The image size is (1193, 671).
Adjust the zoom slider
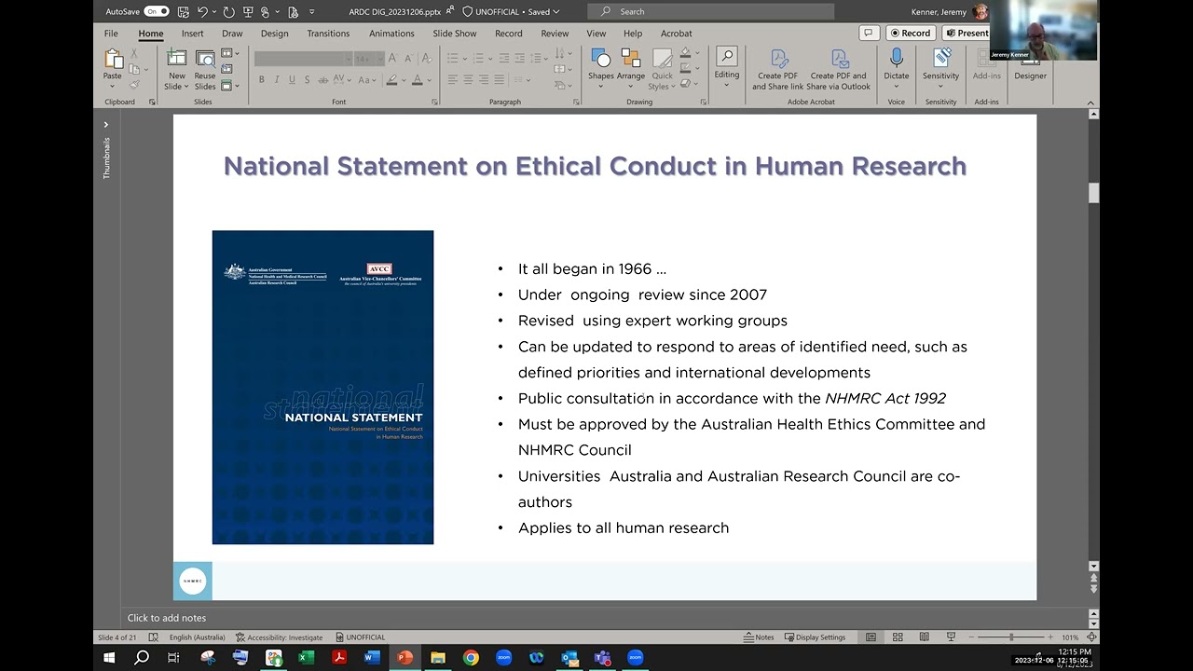pos(1011,637)
